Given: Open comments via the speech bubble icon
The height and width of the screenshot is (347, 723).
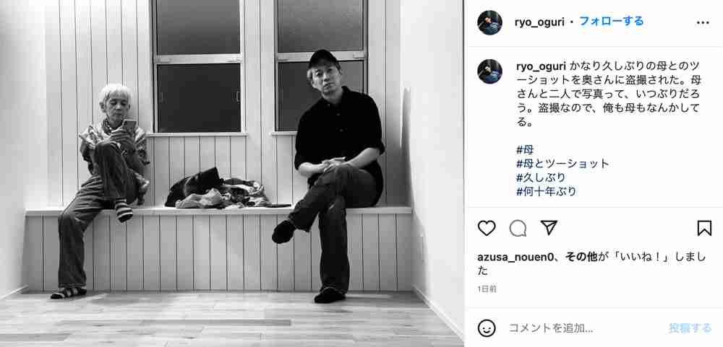Looking at the screenshot, I should (x=518, y=228).
